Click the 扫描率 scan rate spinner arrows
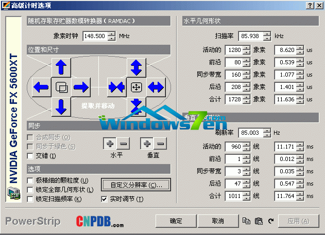Viewport: 325px width, 235px height. point(266,36)
